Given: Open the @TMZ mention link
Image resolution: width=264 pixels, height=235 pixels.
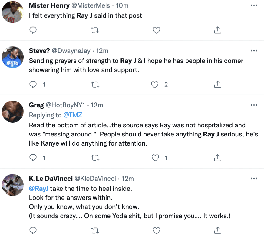Looking at the screenshot, I should coord(73,115).
